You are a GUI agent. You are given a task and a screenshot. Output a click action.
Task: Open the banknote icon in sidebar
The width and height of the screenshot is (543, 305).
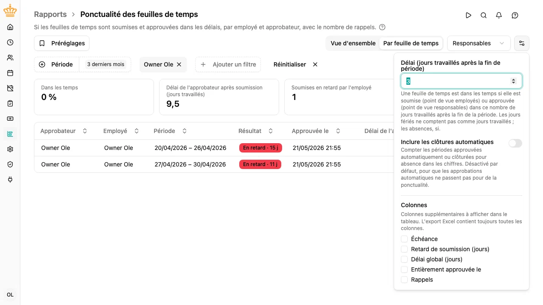(x=10, y=119)
